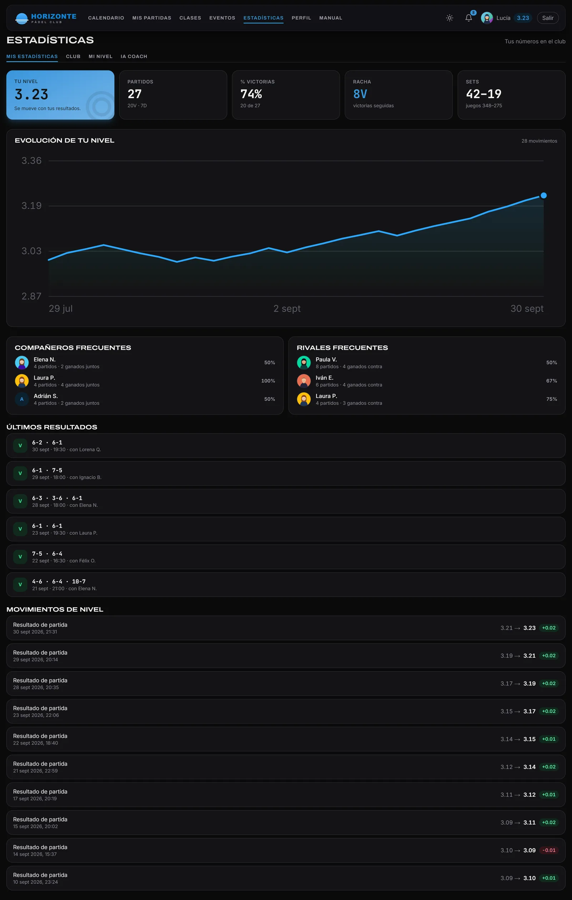The width and height of the screenshot is (572, 900).
Task: Click the V badge on 6-3 · 3-6 · 6-1 result
Action: pos(20,501)
